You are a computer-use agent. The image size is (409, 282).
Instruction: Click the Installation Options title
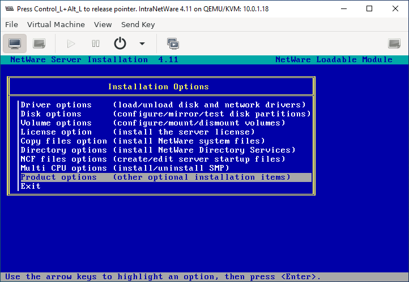pos(159,86)
